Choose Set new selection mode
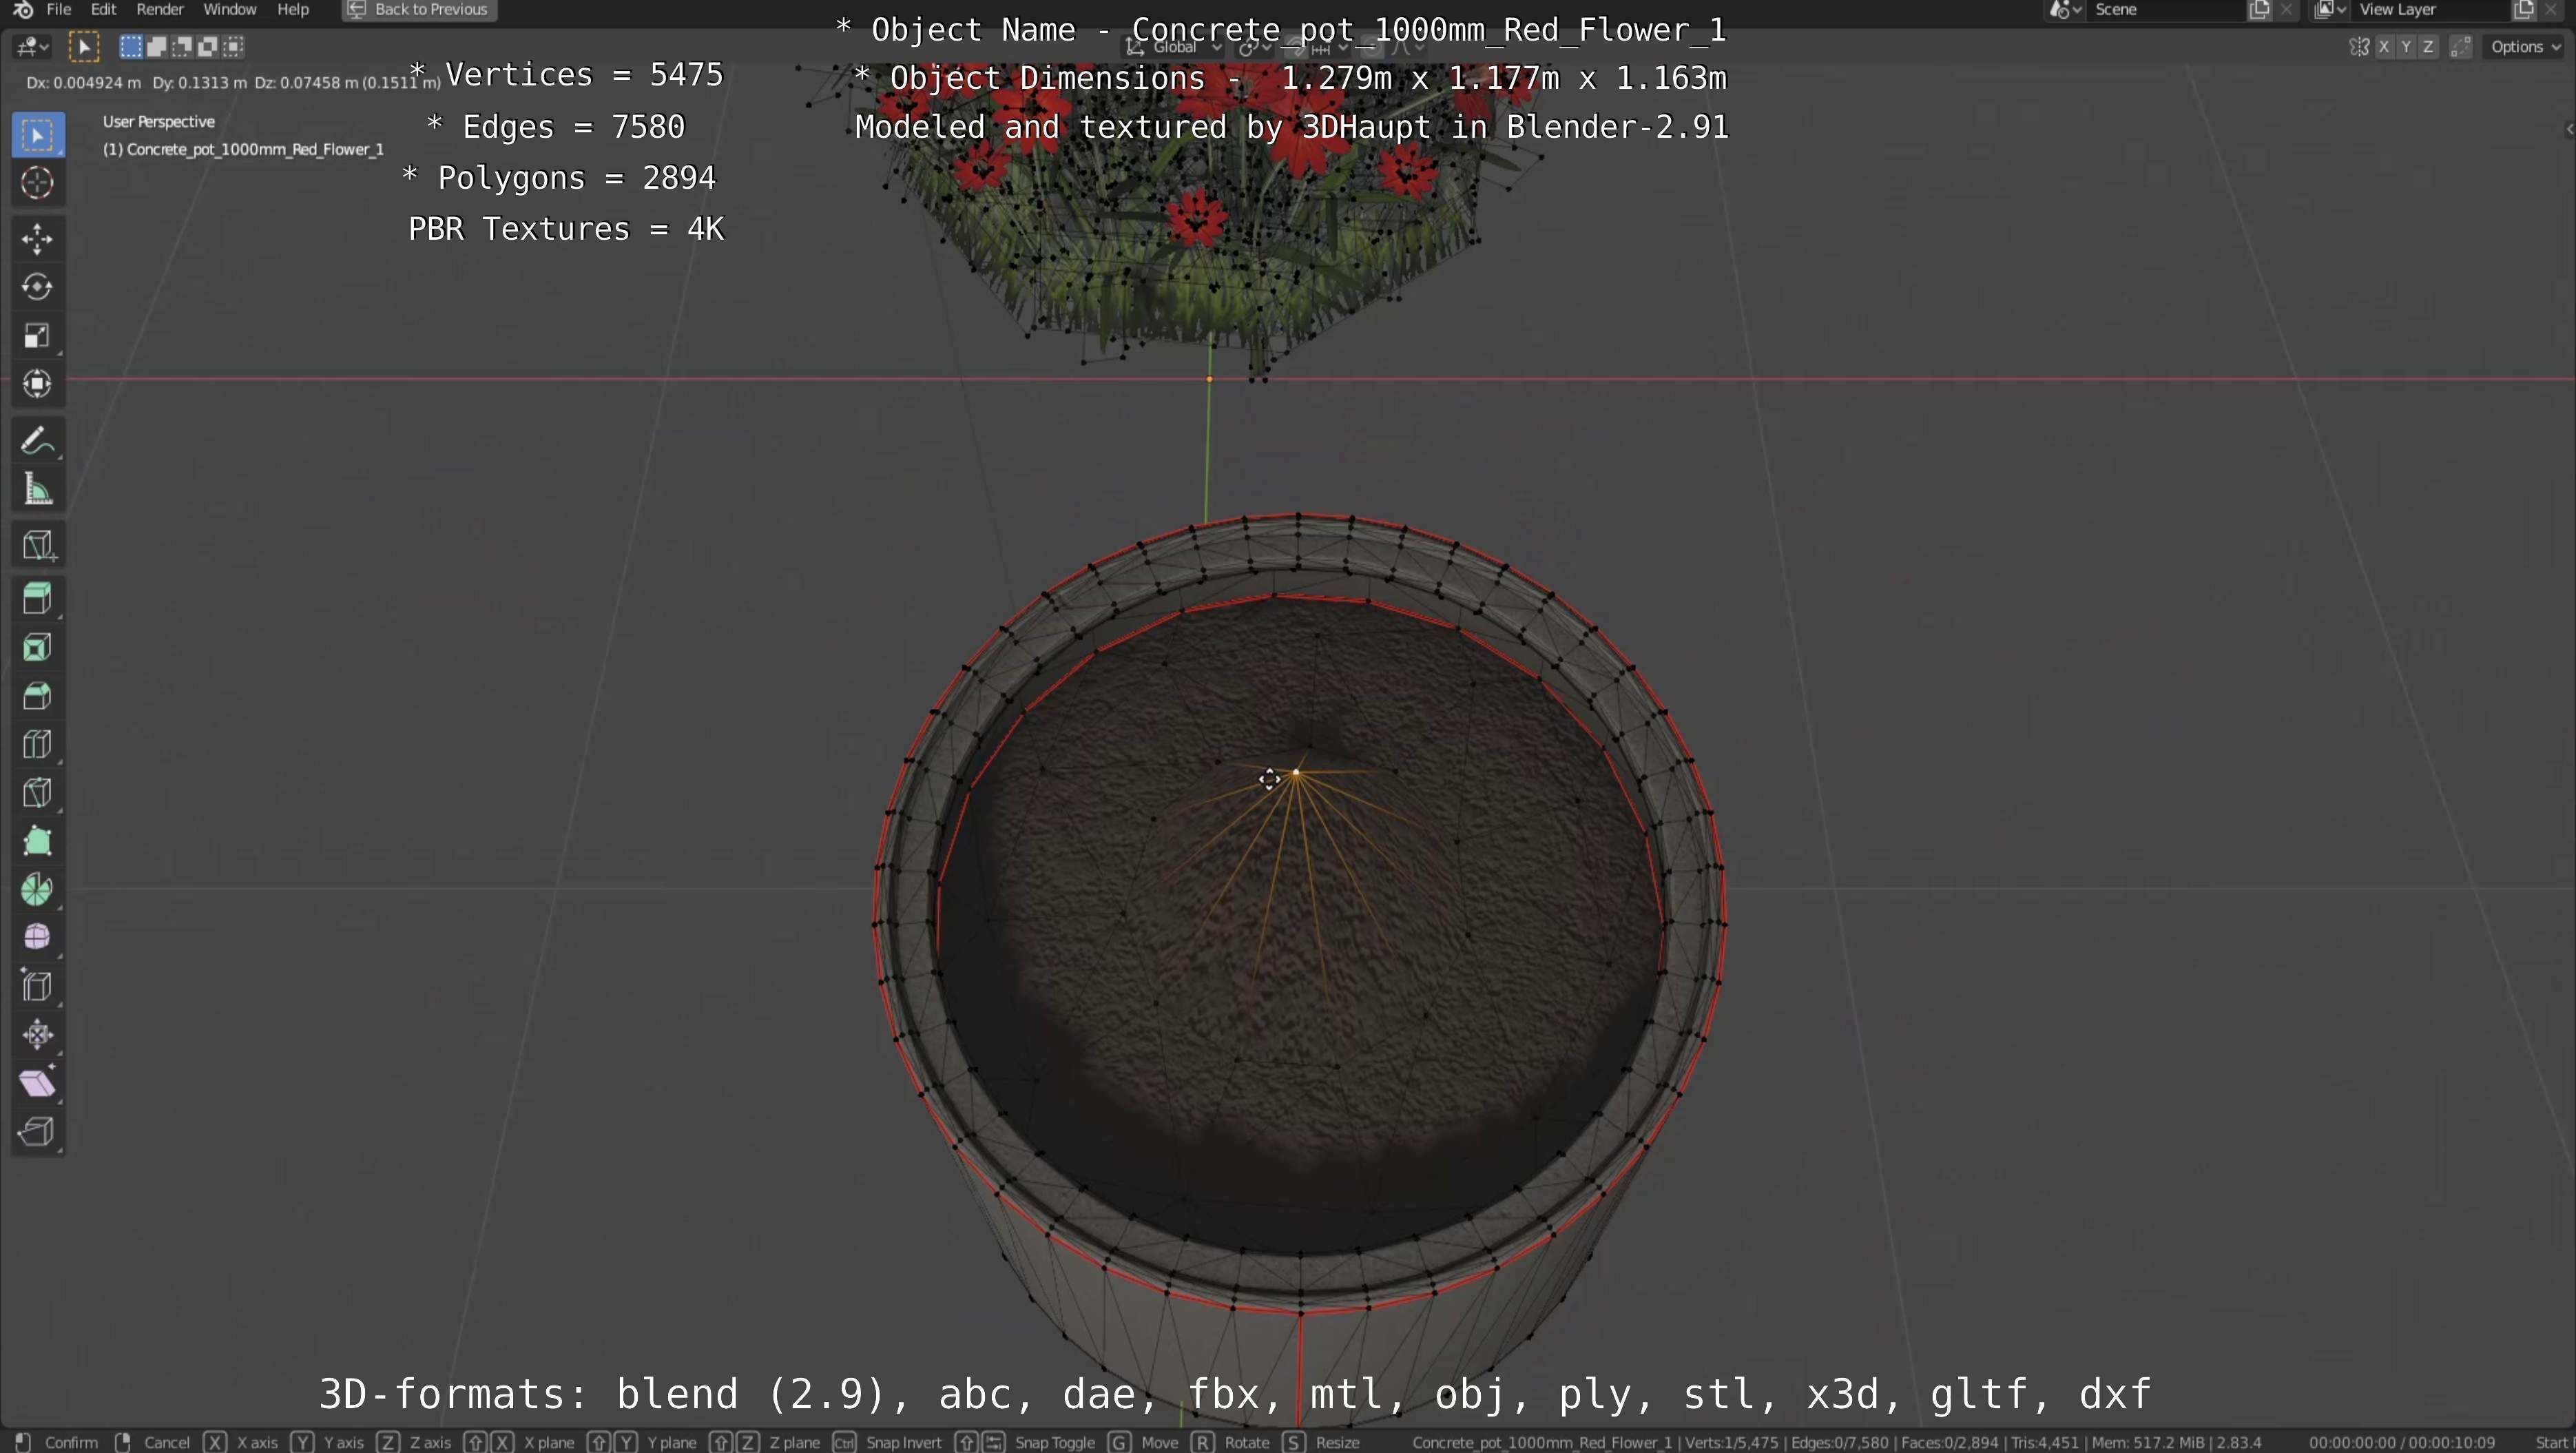 tap(131, 46)
